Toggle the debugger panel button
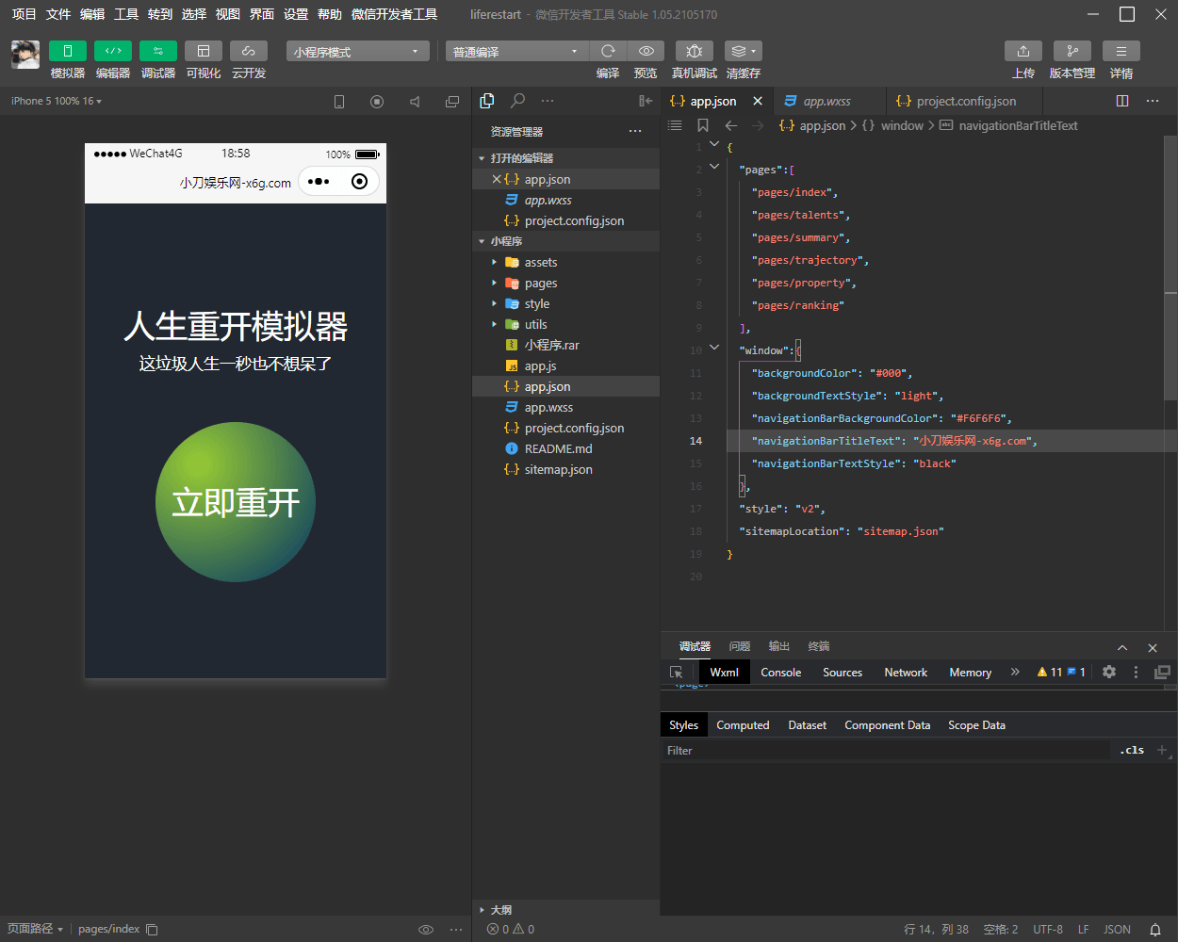 [158, 51]
